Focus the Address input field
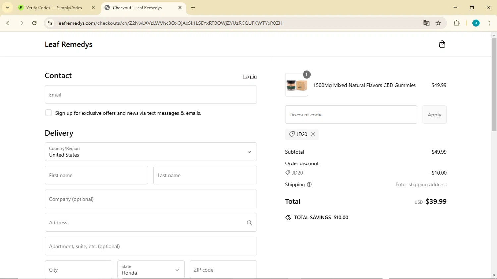 coord(151,222)
